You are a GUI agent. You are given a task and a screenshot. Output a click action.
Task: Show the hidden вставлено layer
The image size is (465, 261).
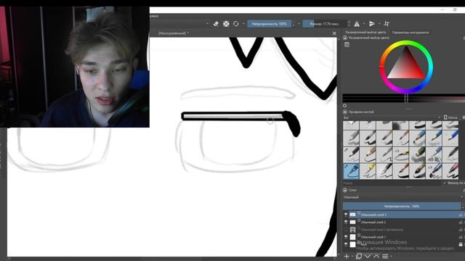[x=346, y=229]
